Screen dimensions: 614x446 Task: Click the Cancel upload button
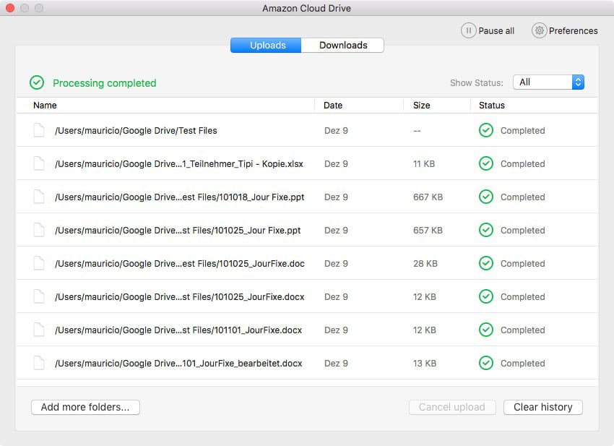(452, 407)
